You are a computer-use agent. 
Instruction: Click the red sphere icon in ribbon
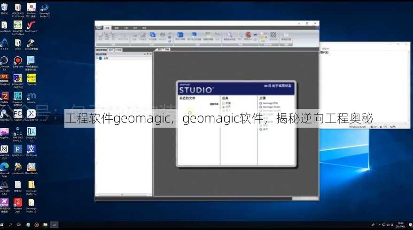[248, 35]
